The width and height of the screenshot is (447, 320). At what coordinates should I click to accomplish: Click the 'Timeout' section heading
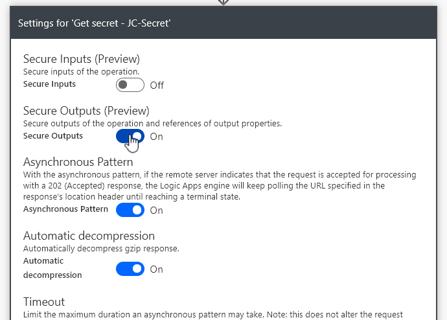[44, 302]
